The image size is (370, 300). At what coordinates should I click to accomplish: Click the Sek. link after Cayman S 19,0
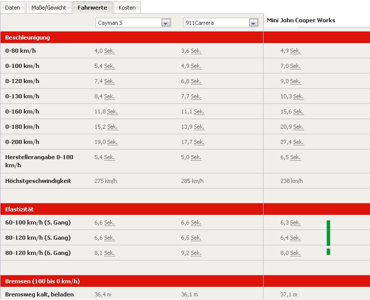[x=112, y=142]
